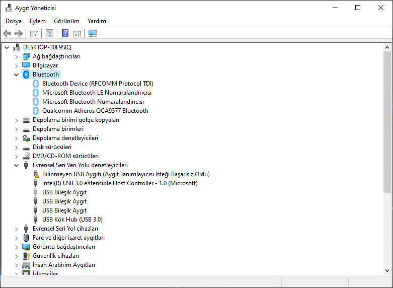This screenshot has height=288, width=393.
Task: Click the Güvenlik cihazları key icon
Action: click(x=26, y=256)
